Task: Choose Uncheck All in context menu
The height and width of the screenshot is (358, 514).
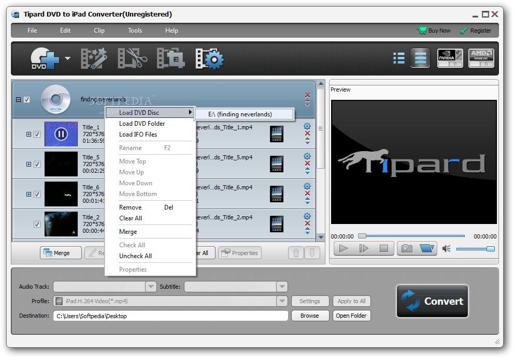Action: pos(135,256)
